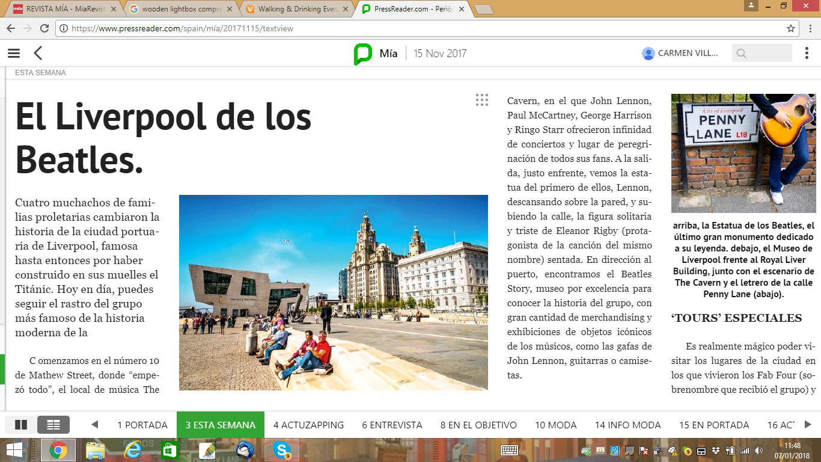Close the wooden lightbox tab
Screen dimensions: 821x462
click(229, 9)
